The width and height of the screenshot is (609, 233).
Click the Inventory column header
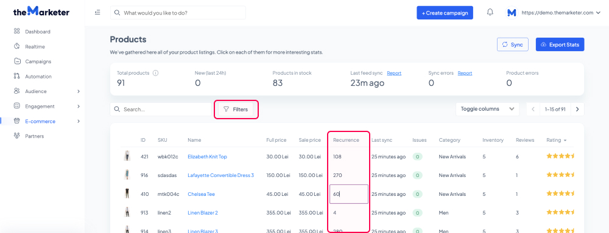tap(493, 140)
